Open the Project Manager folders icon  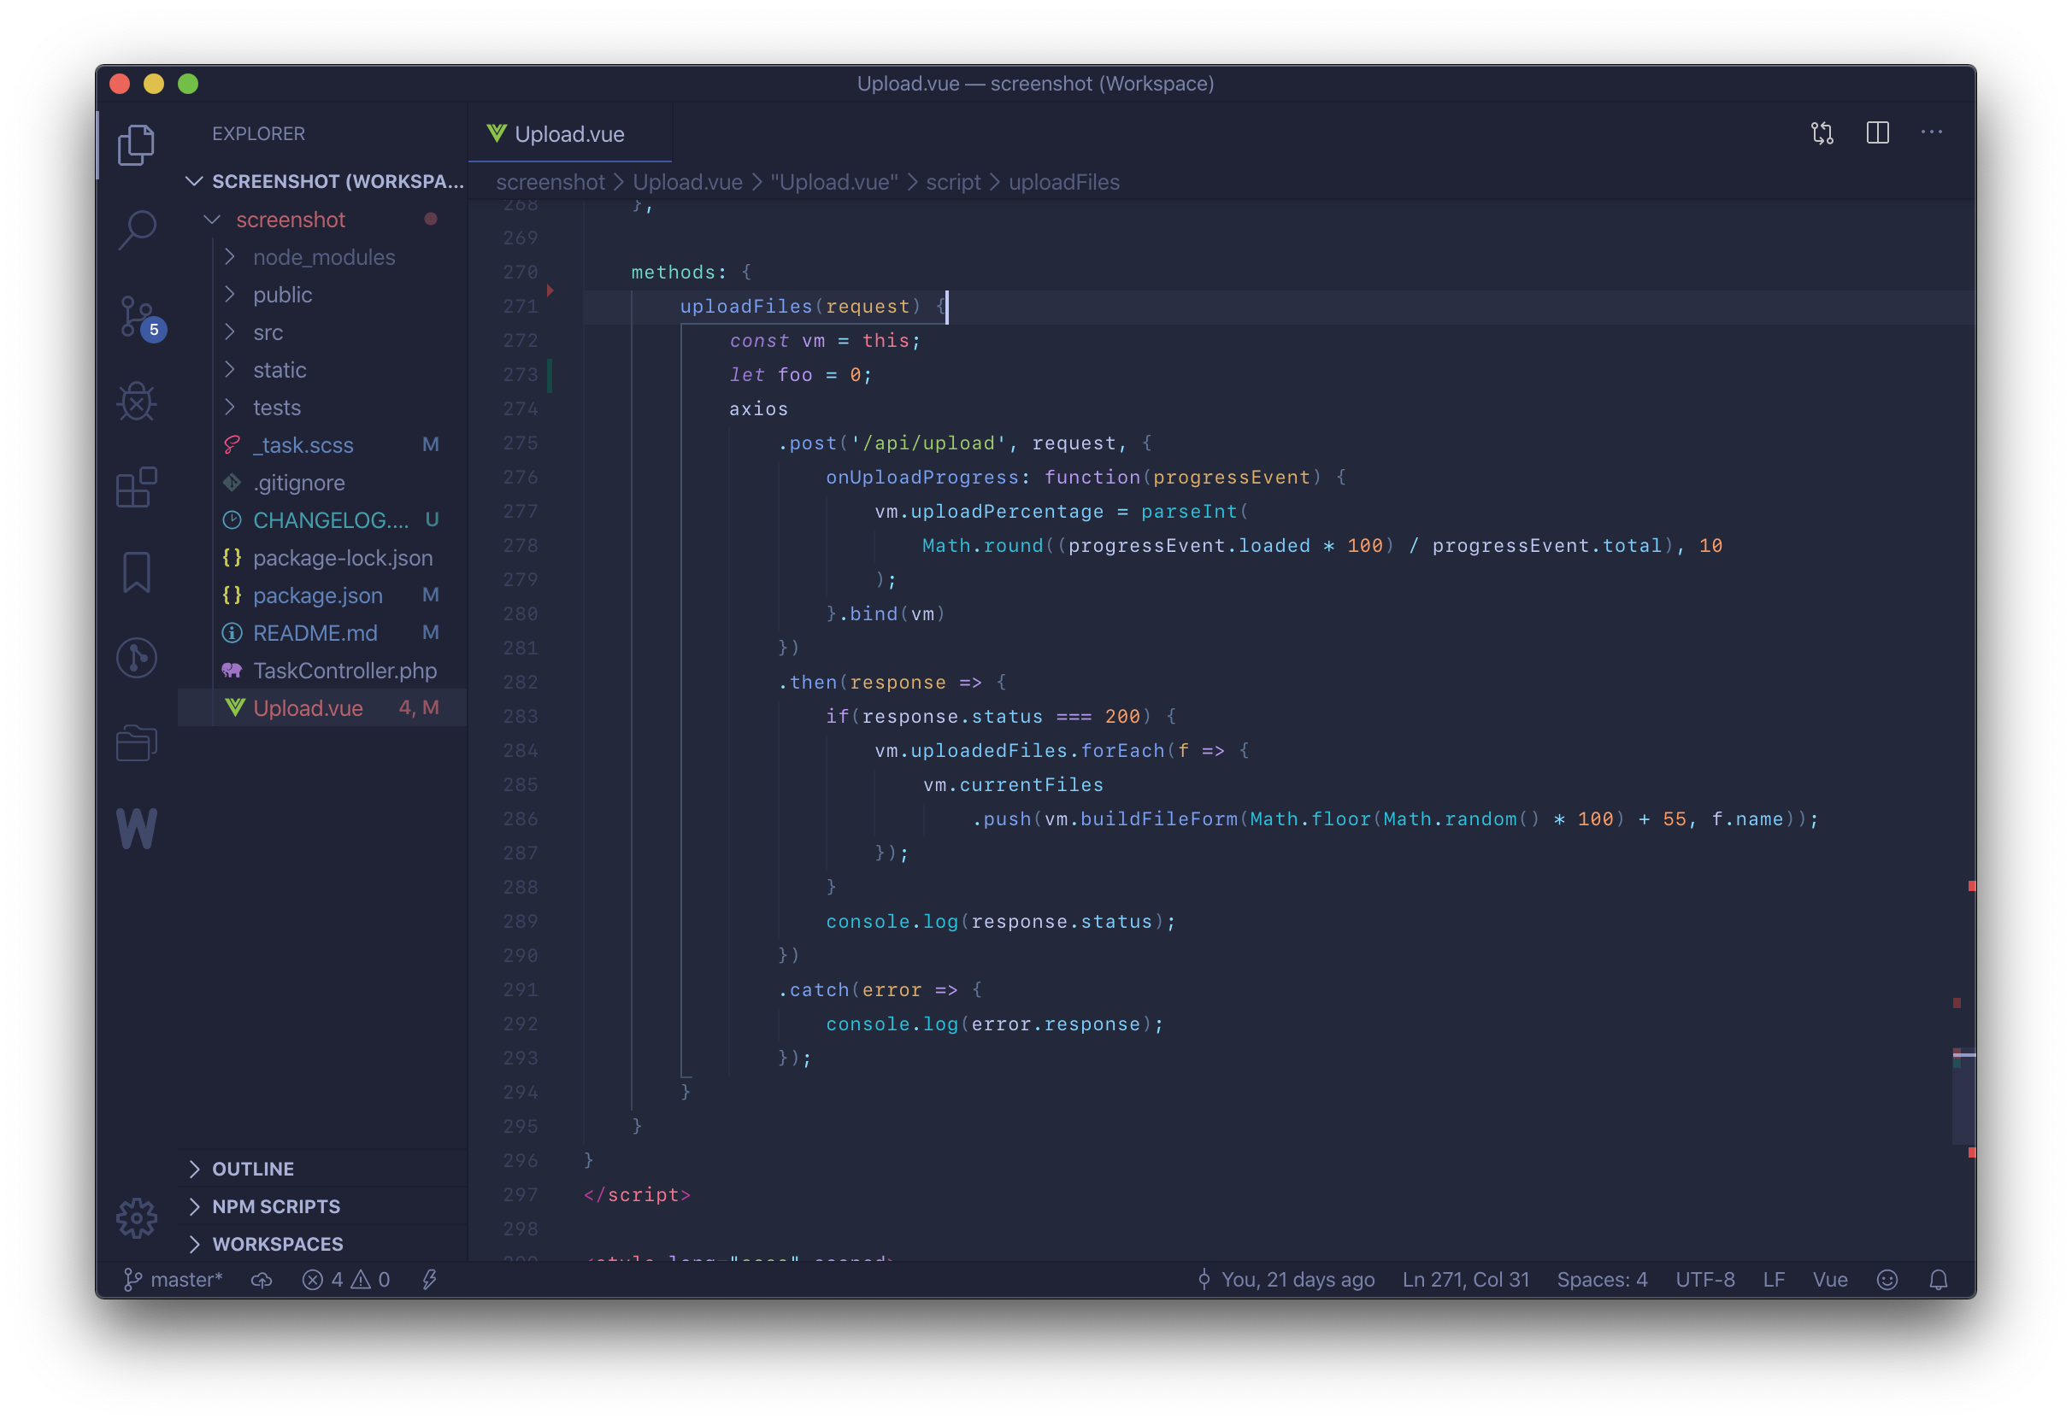[x=137, y=743]
